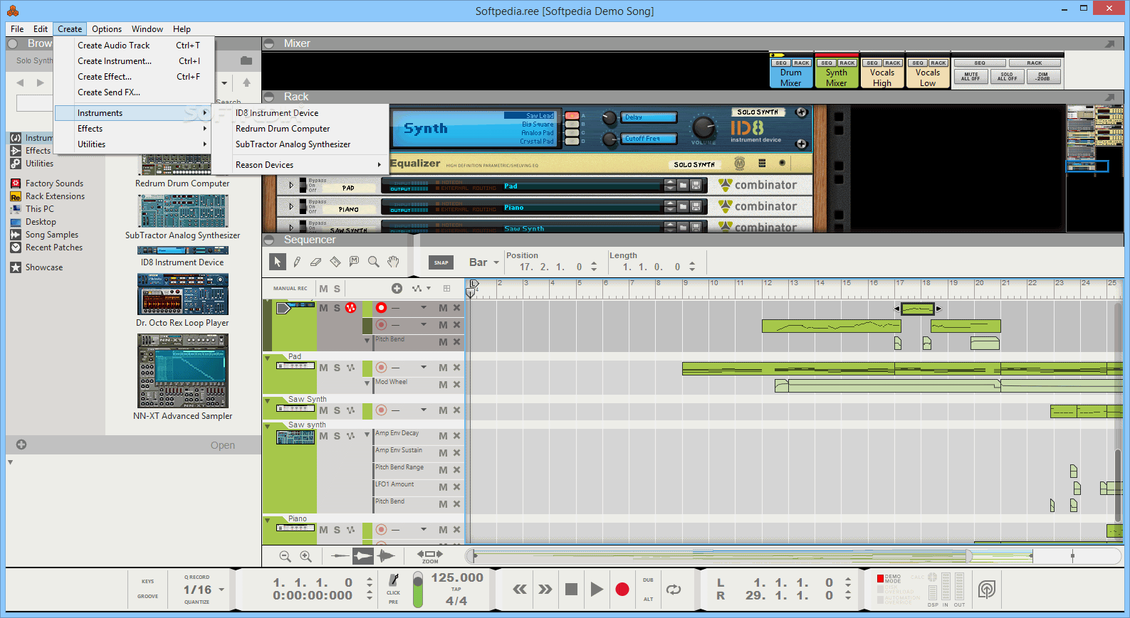
Task: Mute the Saw Synth track
Action: click(x=324, y=410)
